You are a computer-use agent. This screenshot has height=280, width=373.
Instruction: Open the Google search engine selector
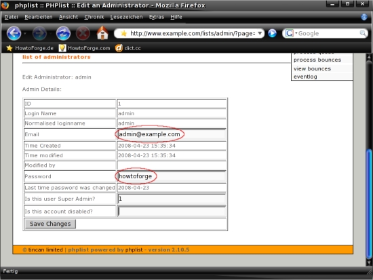291,33
